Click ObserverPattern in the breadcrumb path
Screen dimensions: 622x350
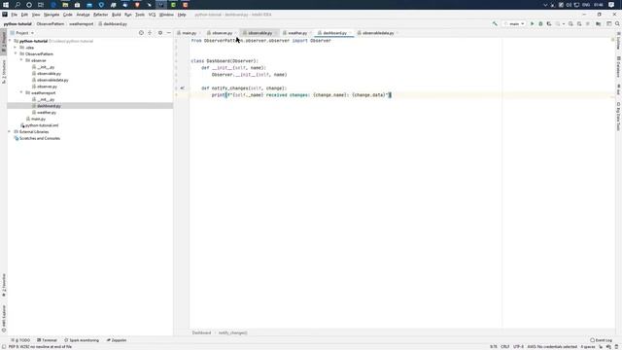point(51,24)
